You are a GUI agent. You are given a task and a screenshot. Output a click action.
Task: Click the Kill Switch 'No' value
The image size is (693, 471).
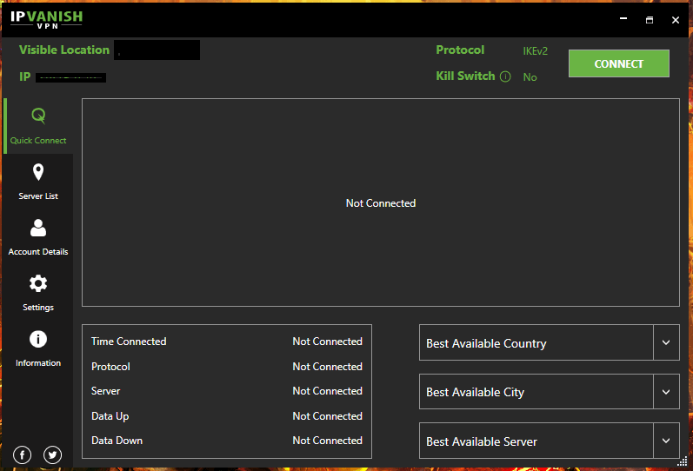pyautogui.click(x=530, y=77)
